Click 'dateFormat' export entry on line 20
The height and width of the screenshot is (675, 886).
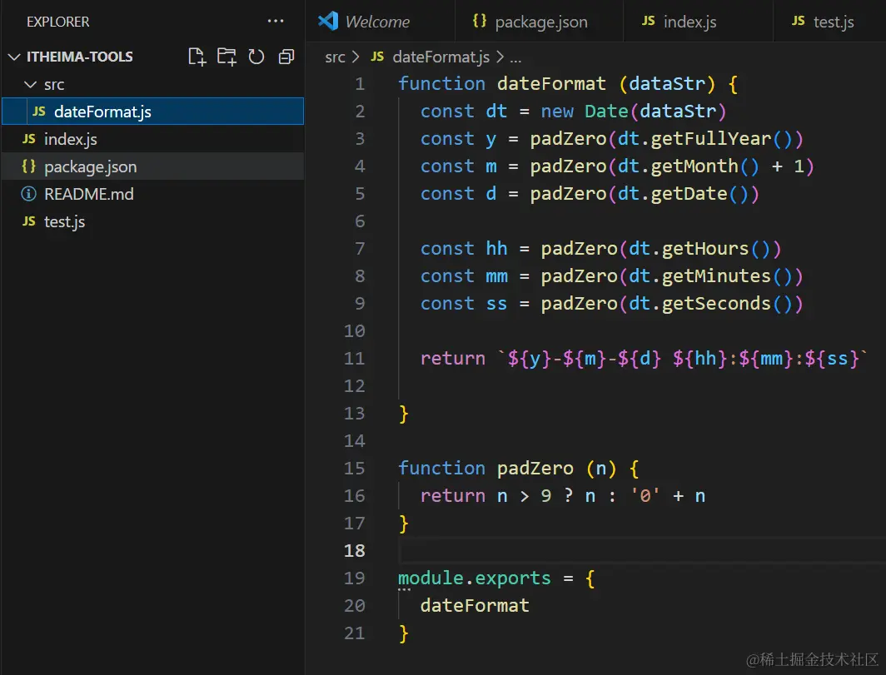coord(475,606)
